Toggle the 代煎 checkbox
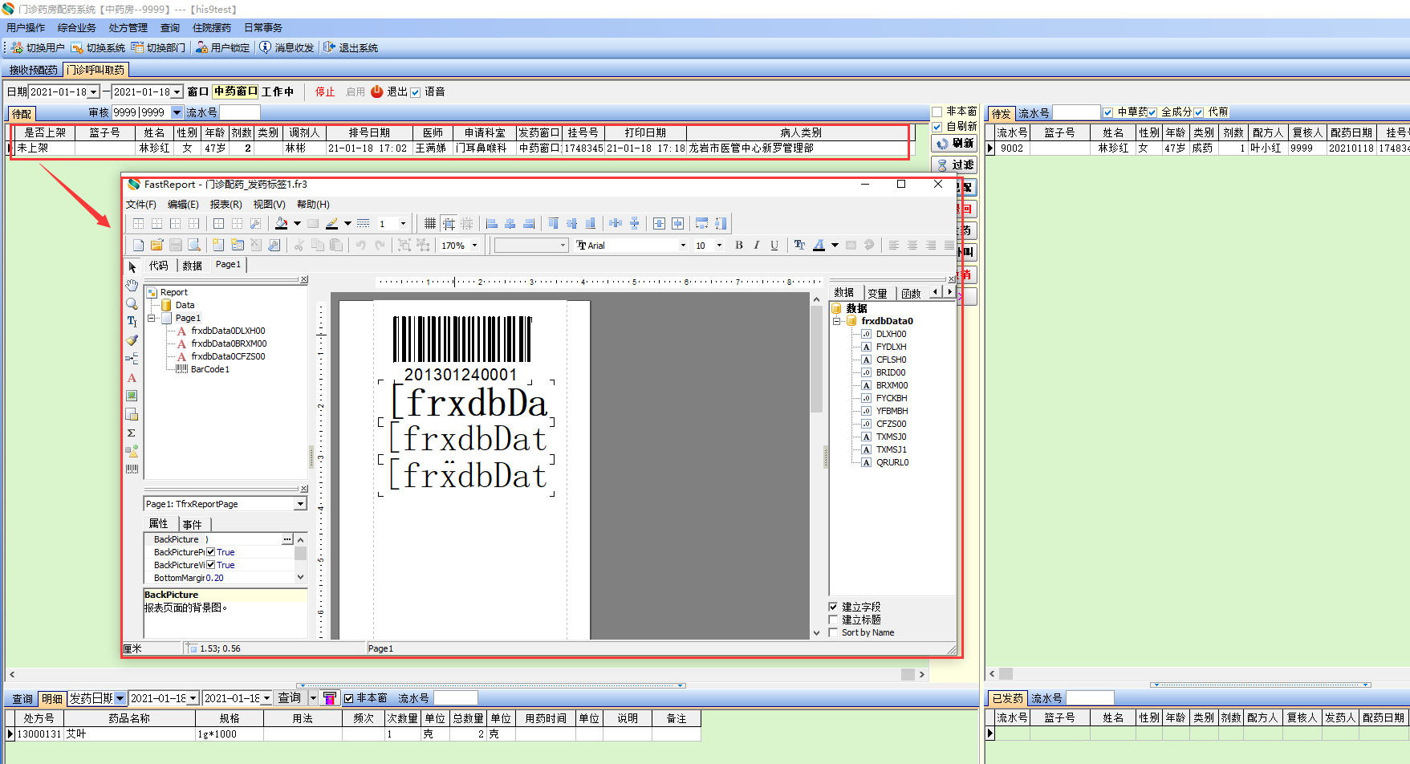 click(x=1199, y=113)
